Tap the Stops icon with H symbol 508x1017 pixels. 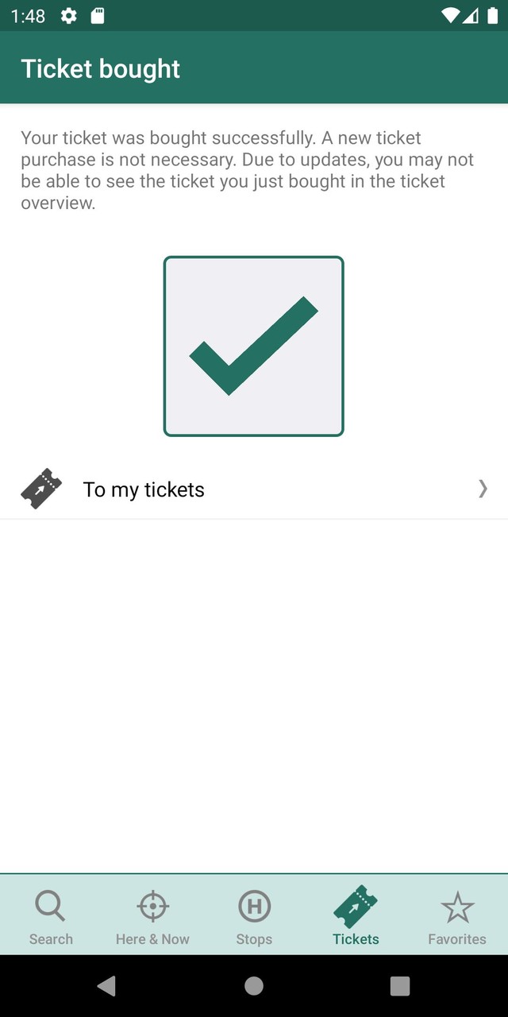pos(253,905)
